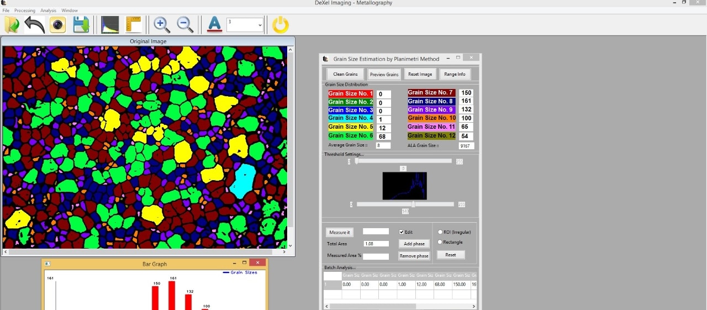Click the zoom out magnifier
Screen dimensions: 707x310
pos(185,24)
